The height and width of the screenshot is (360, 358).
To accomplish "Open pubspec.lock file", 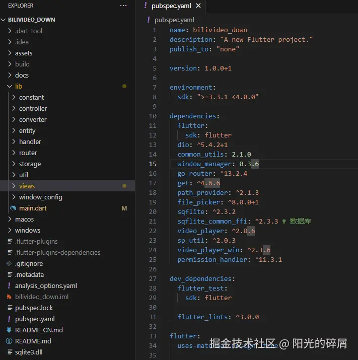I will (34, 308).
